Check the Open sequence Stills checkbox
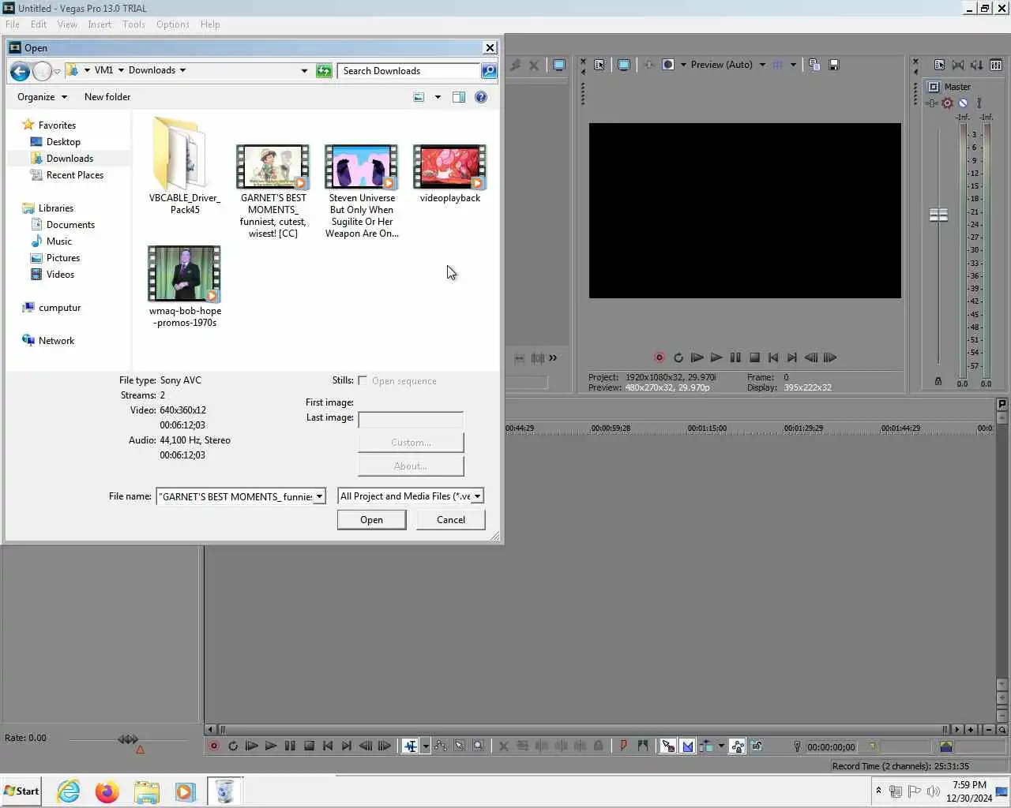The width and height of the screenshot is (1011, 808). [363, 380]
